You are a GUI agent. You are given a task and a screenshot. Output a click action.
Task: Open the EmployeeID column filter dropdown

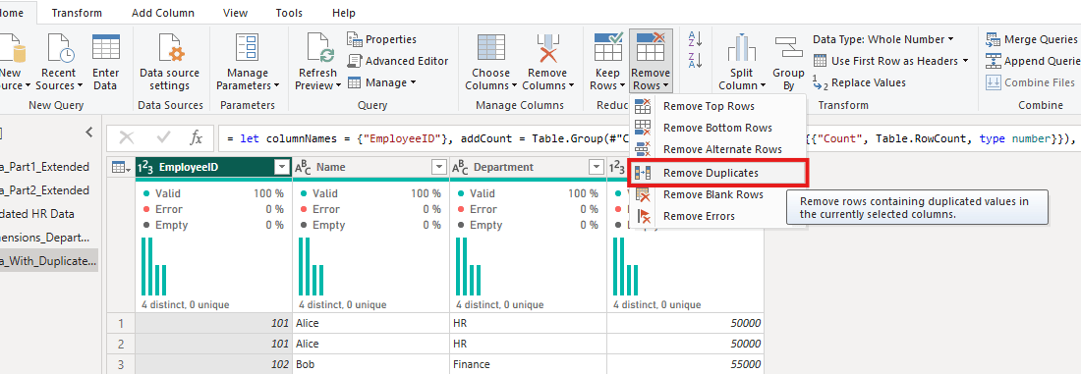[281, 168]
